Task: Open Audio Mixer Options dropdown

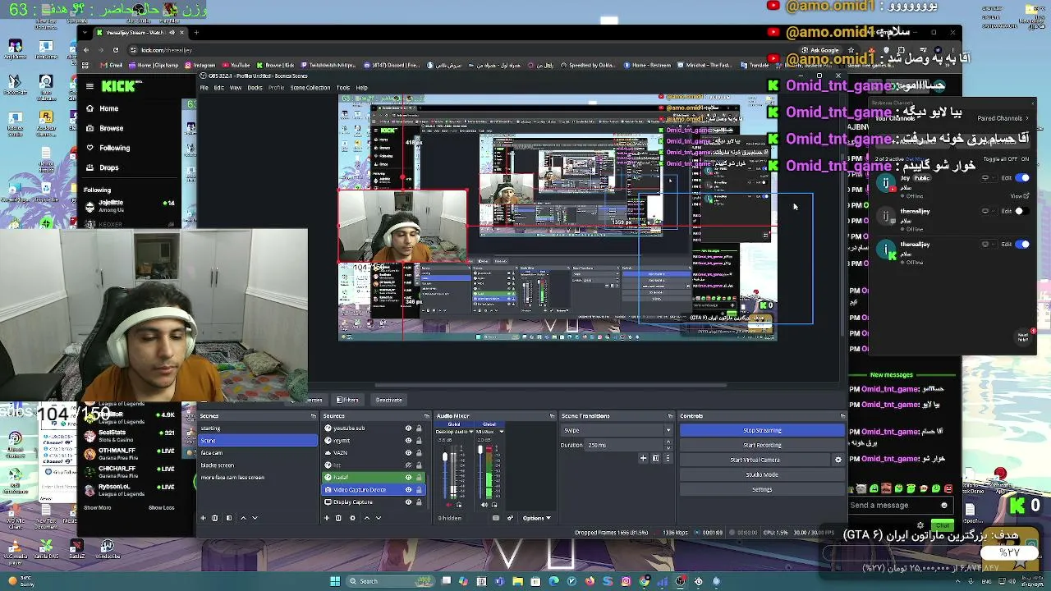Action: [536, 518]
